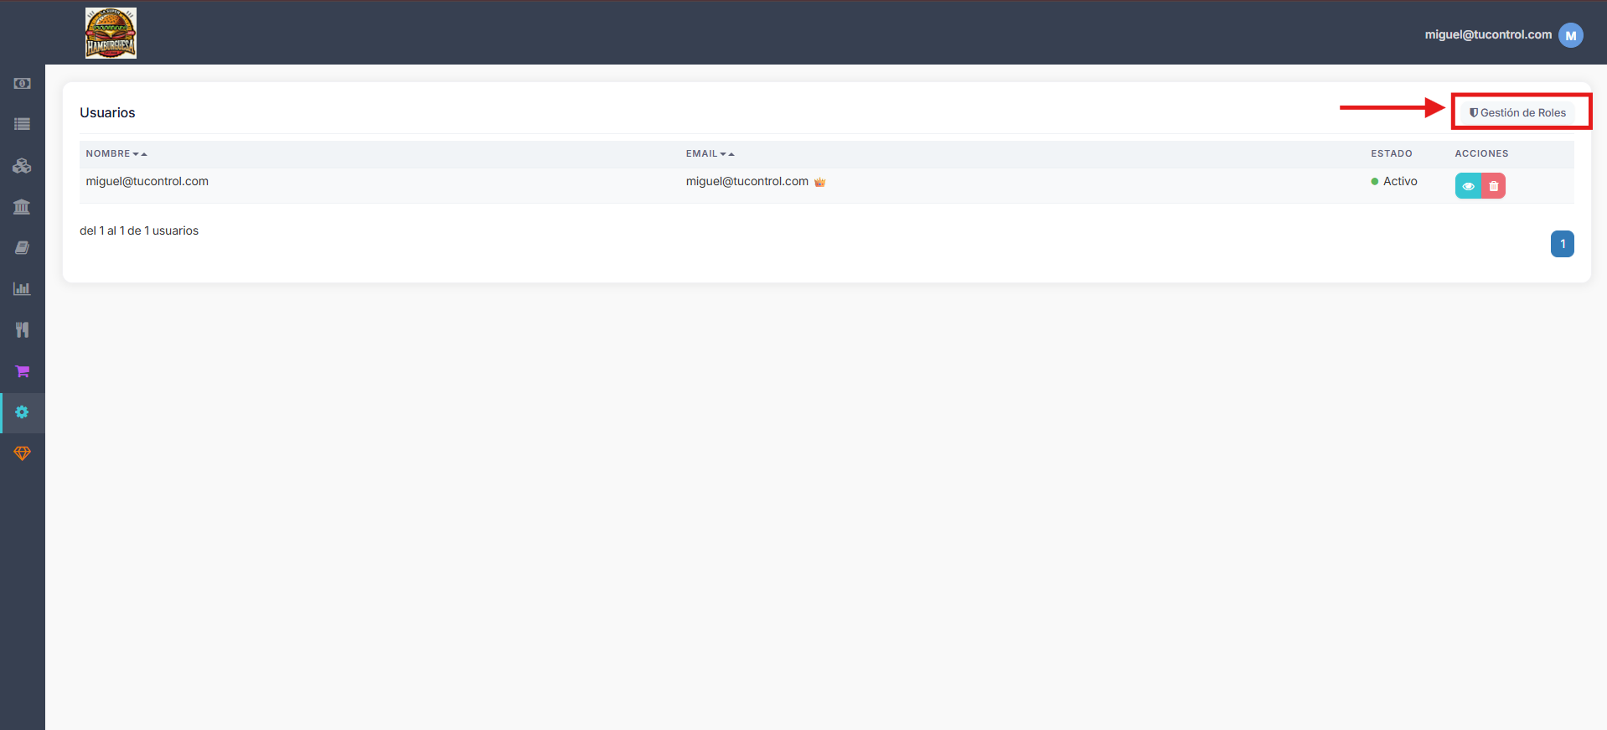This screenshot has height=730, width=1607.
Task: Open the restaurant utensils sidebar icon
Action: [x=22, y=330]
